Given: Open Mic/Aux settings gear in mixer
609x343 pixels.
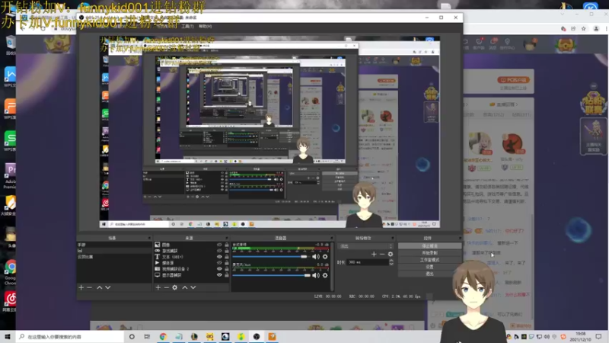Looking at the screenshot, I should click(325, 275).
